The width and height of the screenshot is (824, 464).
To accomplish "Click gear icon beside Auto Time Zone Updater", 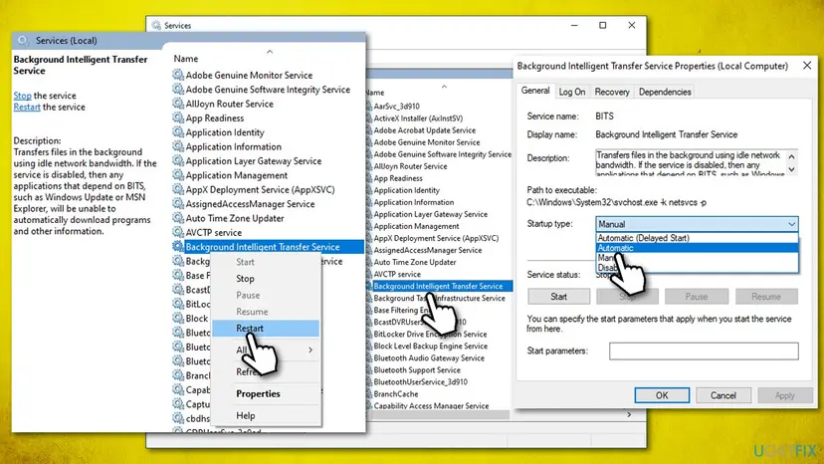I will (178, 218).
